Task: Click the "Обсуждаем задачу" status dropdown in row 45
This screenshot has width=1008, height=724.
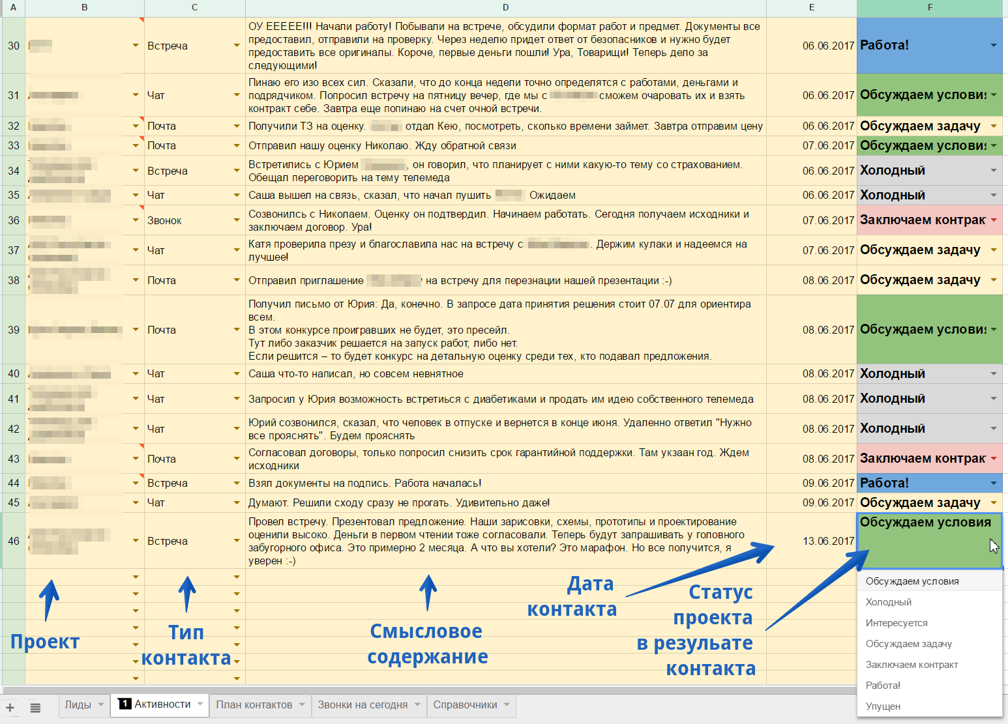Action: [x=993, y=502]
